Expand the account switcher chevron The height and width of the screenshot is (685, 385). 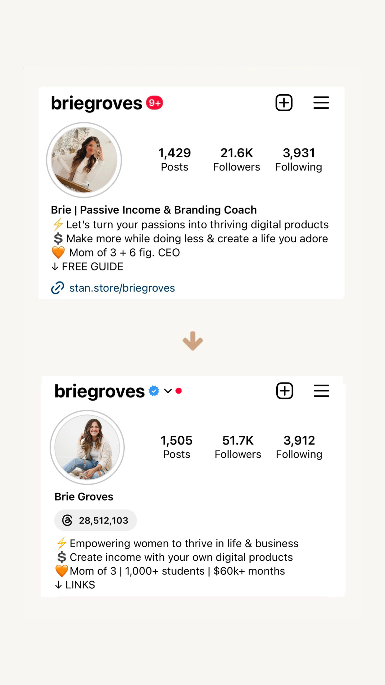pyautogui.click(x=168, y=391)
